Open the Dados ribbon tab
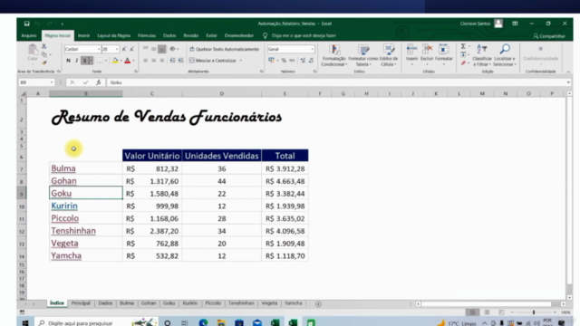 pyautogui.click(x=169, y=36)
